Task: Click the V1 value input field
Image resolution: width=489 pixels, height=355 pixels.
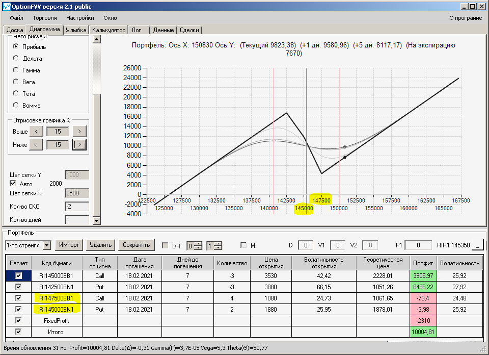Action: point(337,245)
